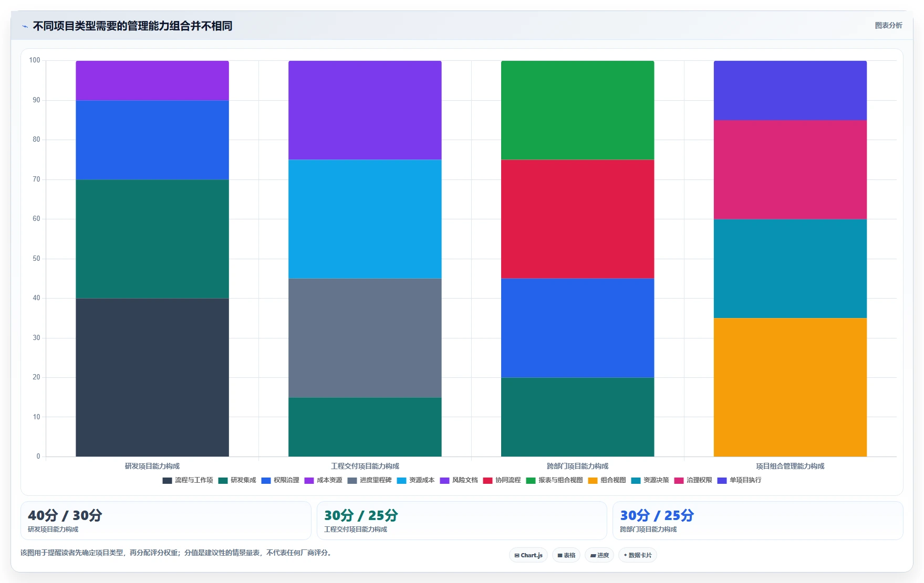The height and width of the screenshot is (583, 924).
Task: Click the y-axis value 50
Action: point(36,259)
